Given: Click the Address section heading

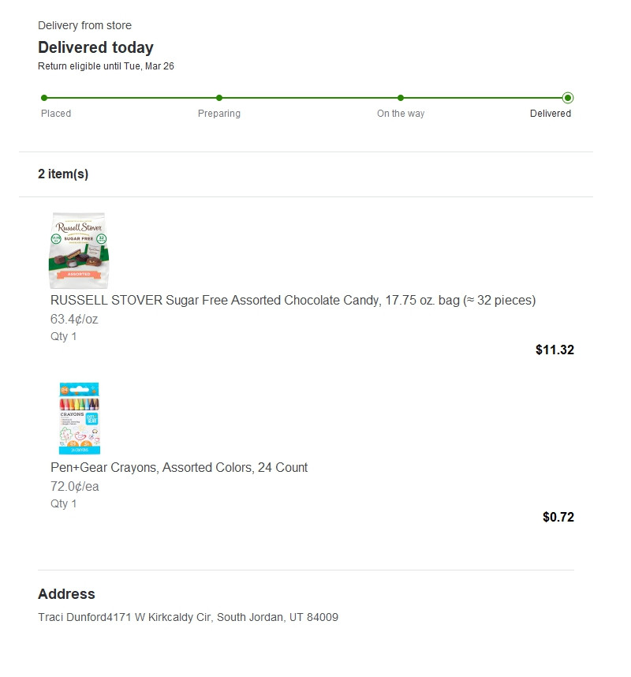Looking at the screenshot, I should click(x=66, y=593).
